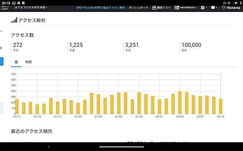Click the 01/20 x-axis date label
Screen dimensions: 243x151
(x=78, y=117)
